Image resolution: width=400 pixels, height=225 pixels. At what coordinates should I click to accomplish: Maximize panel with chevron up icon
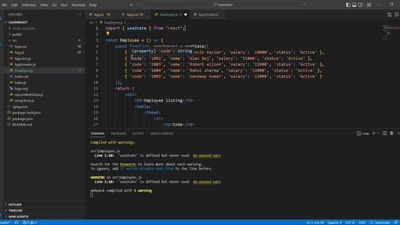coord(398,133)
